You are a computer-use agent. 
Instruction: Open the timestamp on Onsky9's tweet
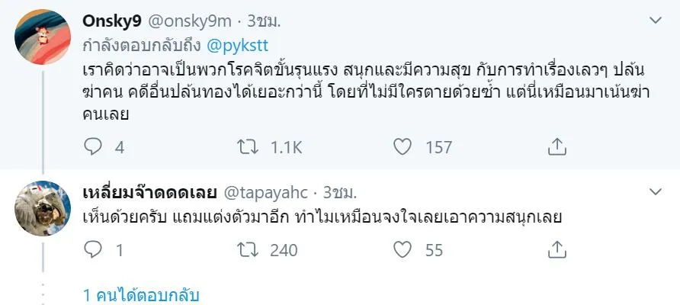(x=264, y=21)
